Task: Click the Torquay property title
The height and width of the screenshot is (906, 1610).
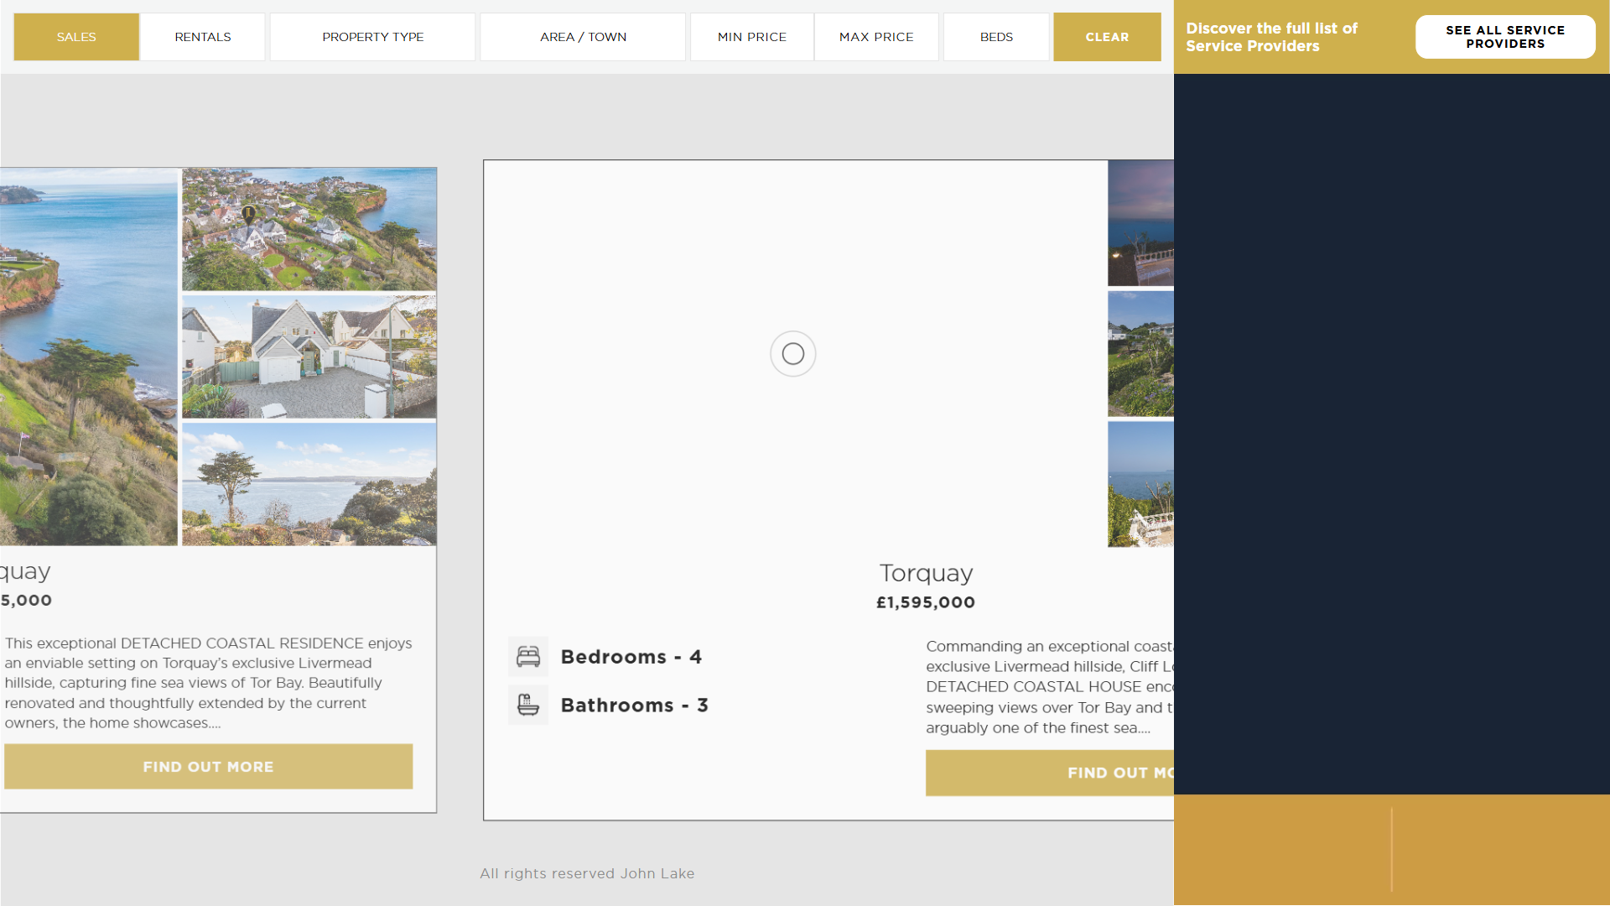Action: (926, 573)
